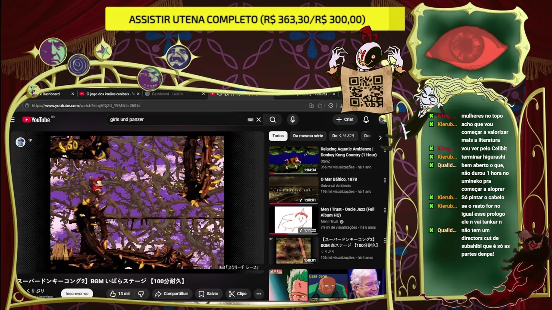
Task: Open the StanZ channel link
Action: pos(325,161)
